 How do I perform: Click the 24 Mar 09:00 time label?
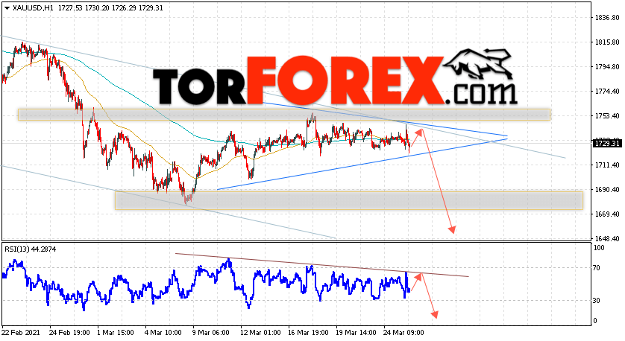pos(403,333)
